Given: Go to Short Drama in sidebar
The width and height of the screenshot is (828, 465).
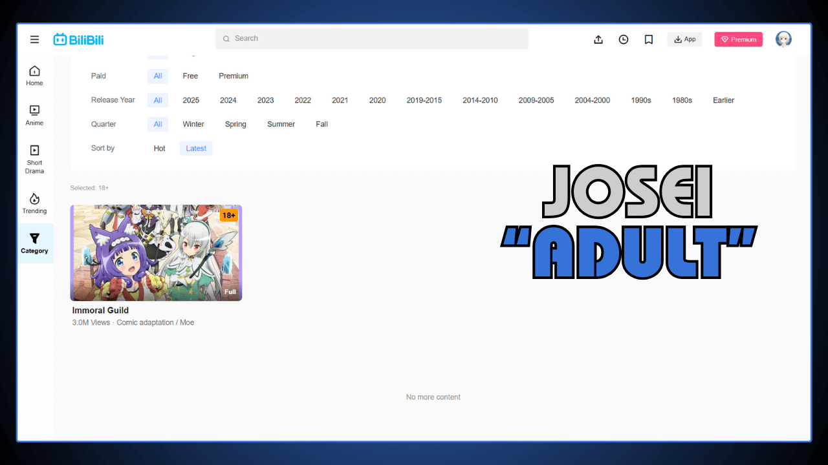Looking at the screenshot, I should [34, 158].
